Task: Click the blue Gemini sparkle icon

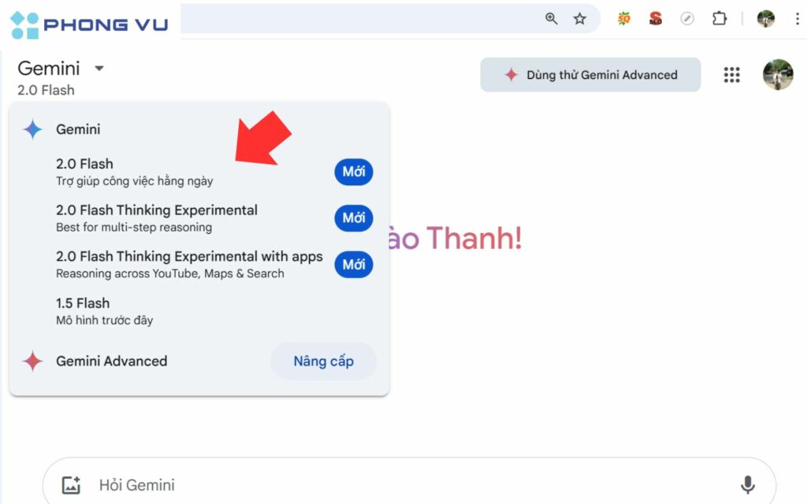Action: click(32, 129)
